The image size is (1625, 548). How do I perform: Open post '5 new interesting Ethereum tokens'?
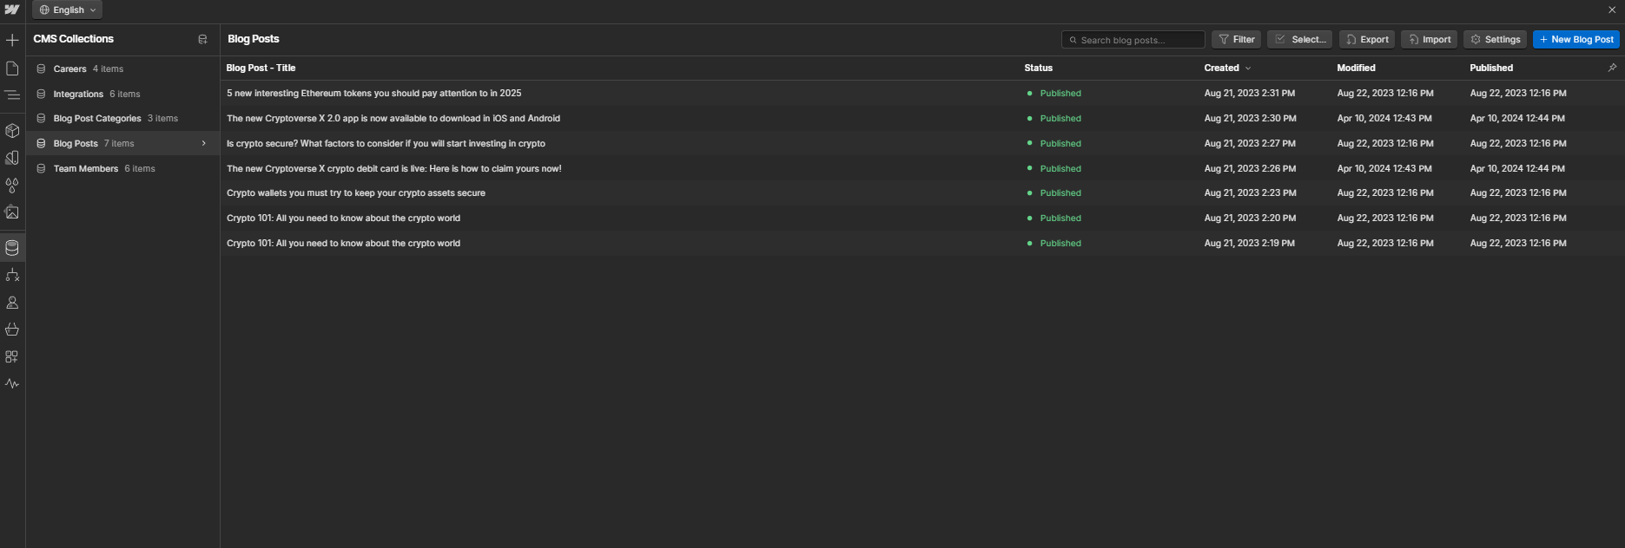tap(373, 93)
